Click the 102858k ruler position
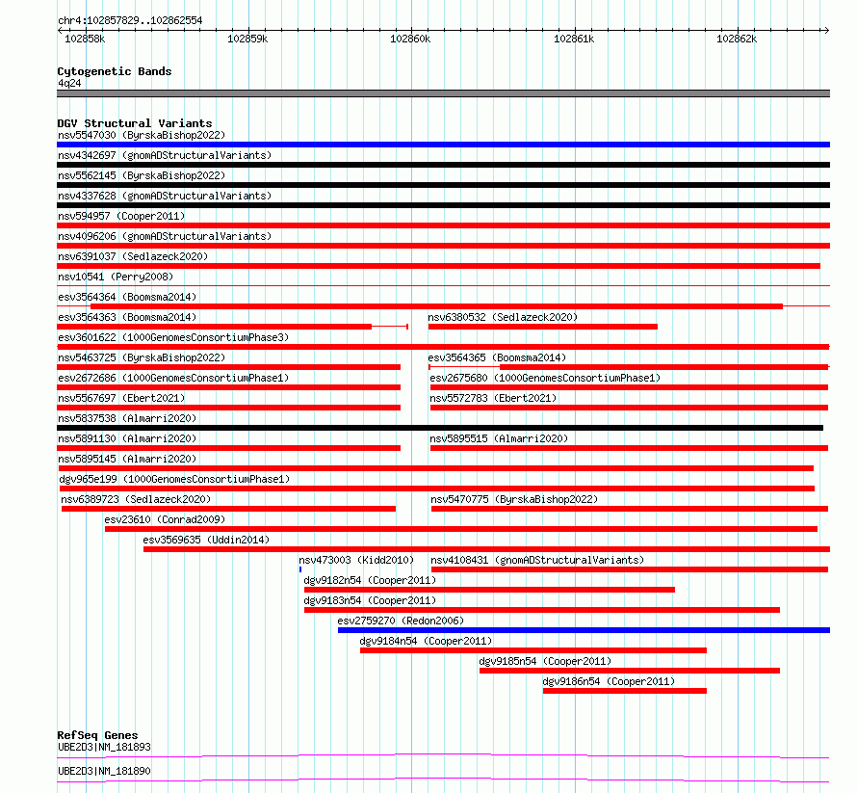 [85, 39]
